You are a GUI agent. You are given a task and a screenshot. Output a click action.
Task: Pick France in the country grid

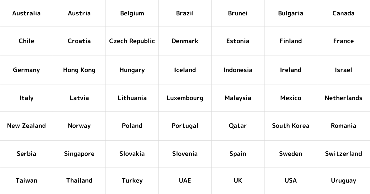tap(343, 41)
